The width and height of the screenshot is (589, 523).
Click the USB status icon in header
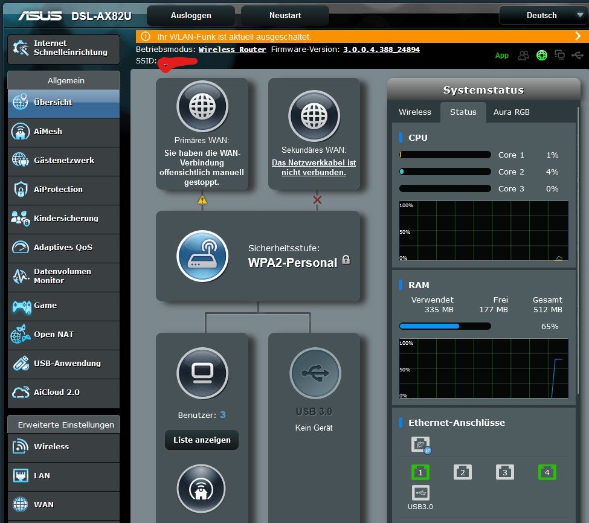click(x=578, y=56)
